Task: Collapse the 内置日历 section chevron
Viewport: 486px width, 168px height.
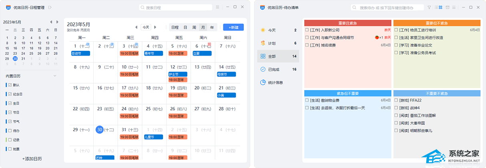Action: [55, 76]
